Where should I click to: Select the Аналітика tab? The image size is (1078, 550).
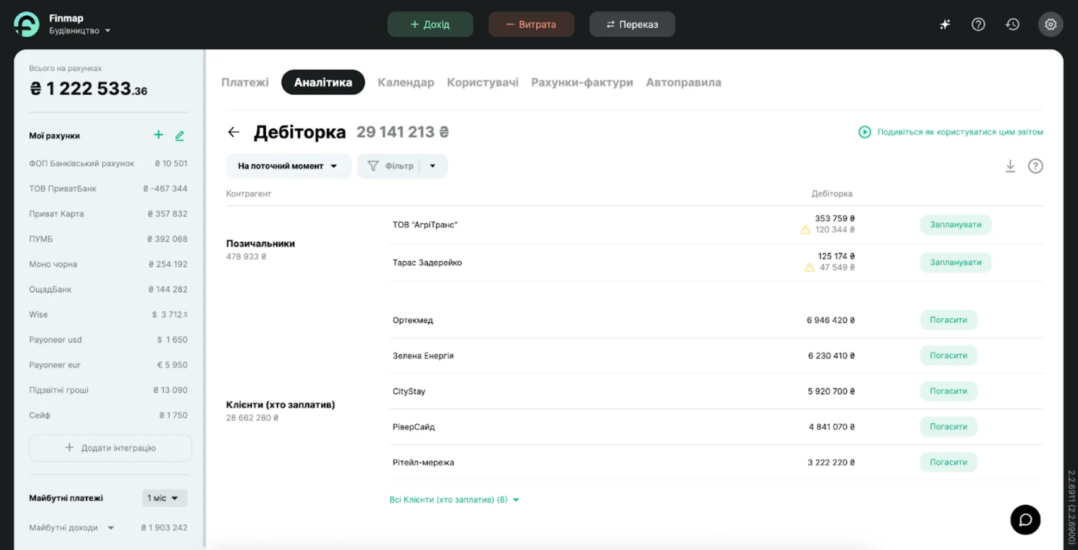pos(323,82)
